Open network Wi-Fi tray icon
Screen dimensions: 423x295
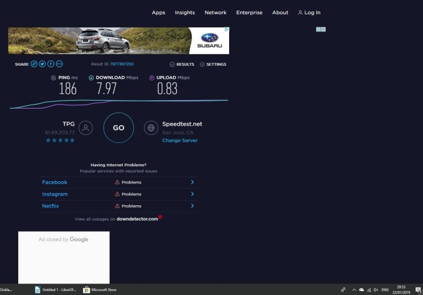click(369, 290)
